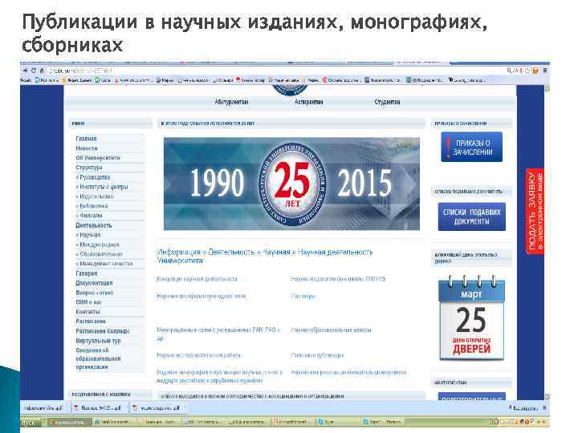The height and width of the screenshot is (433, 578).
Task: Click the Пуск start button
Action: pos(31,423)
